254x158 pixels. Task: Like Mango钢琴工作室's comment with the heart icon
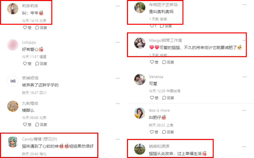(x=152, y=62)
